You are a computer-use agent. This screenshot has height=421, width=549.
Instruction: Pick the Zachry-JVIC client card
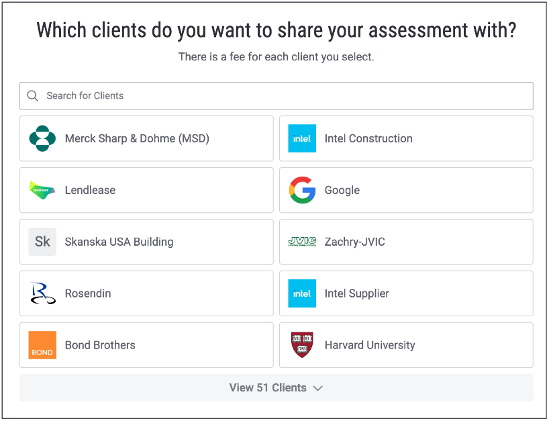click(x=406, y=242)
